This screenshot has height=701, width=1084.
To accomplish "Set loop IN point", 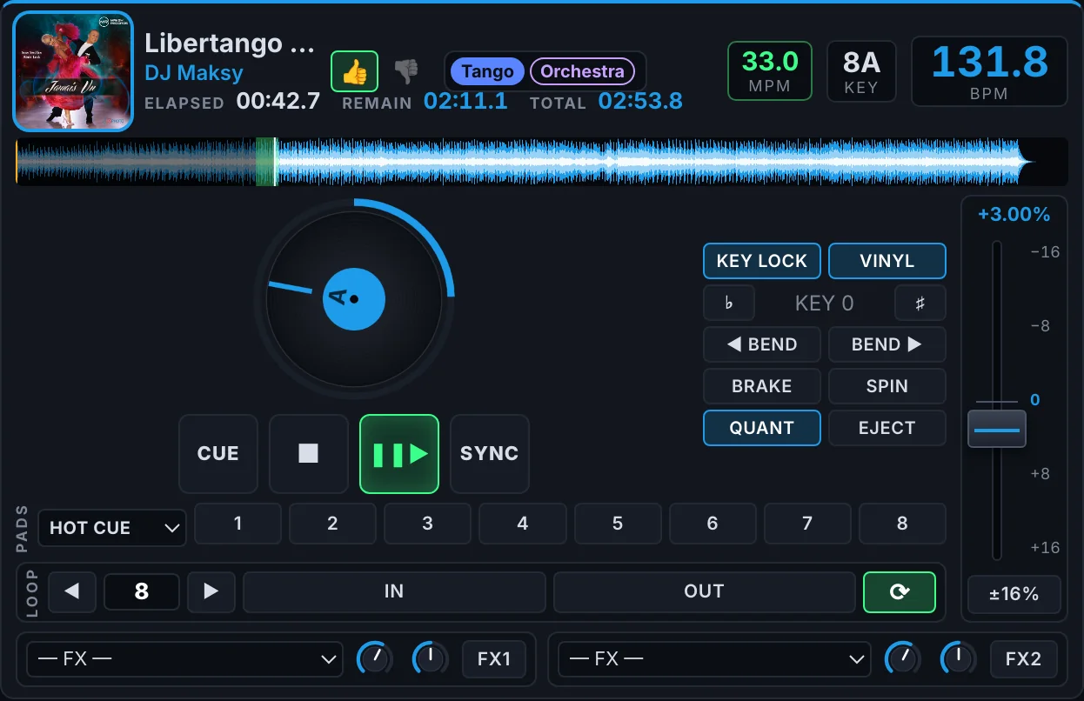I will [x=394, y=591].
